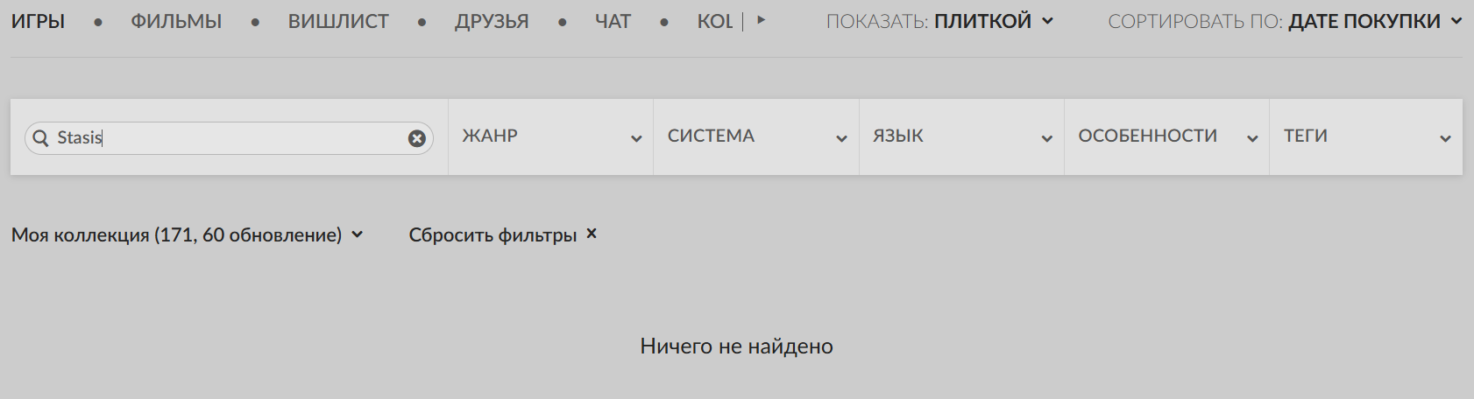
Task: Click the KOL tab
Action: point(714,21)
